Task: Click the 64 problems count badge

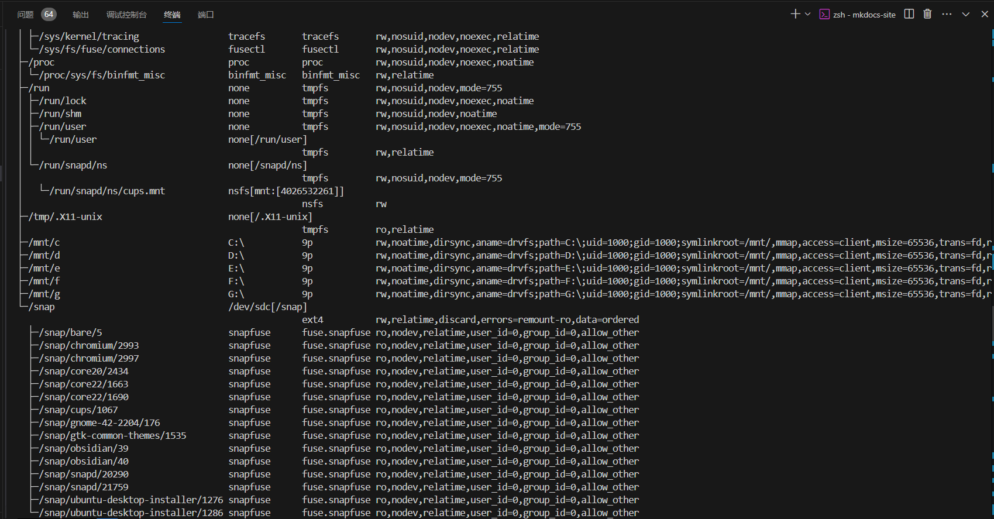Action: click(x=49, y=14)
